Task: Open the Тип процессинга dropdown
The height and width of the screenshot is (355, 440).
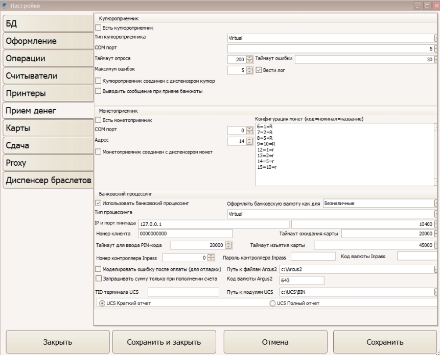Action: tap(435, 214)
